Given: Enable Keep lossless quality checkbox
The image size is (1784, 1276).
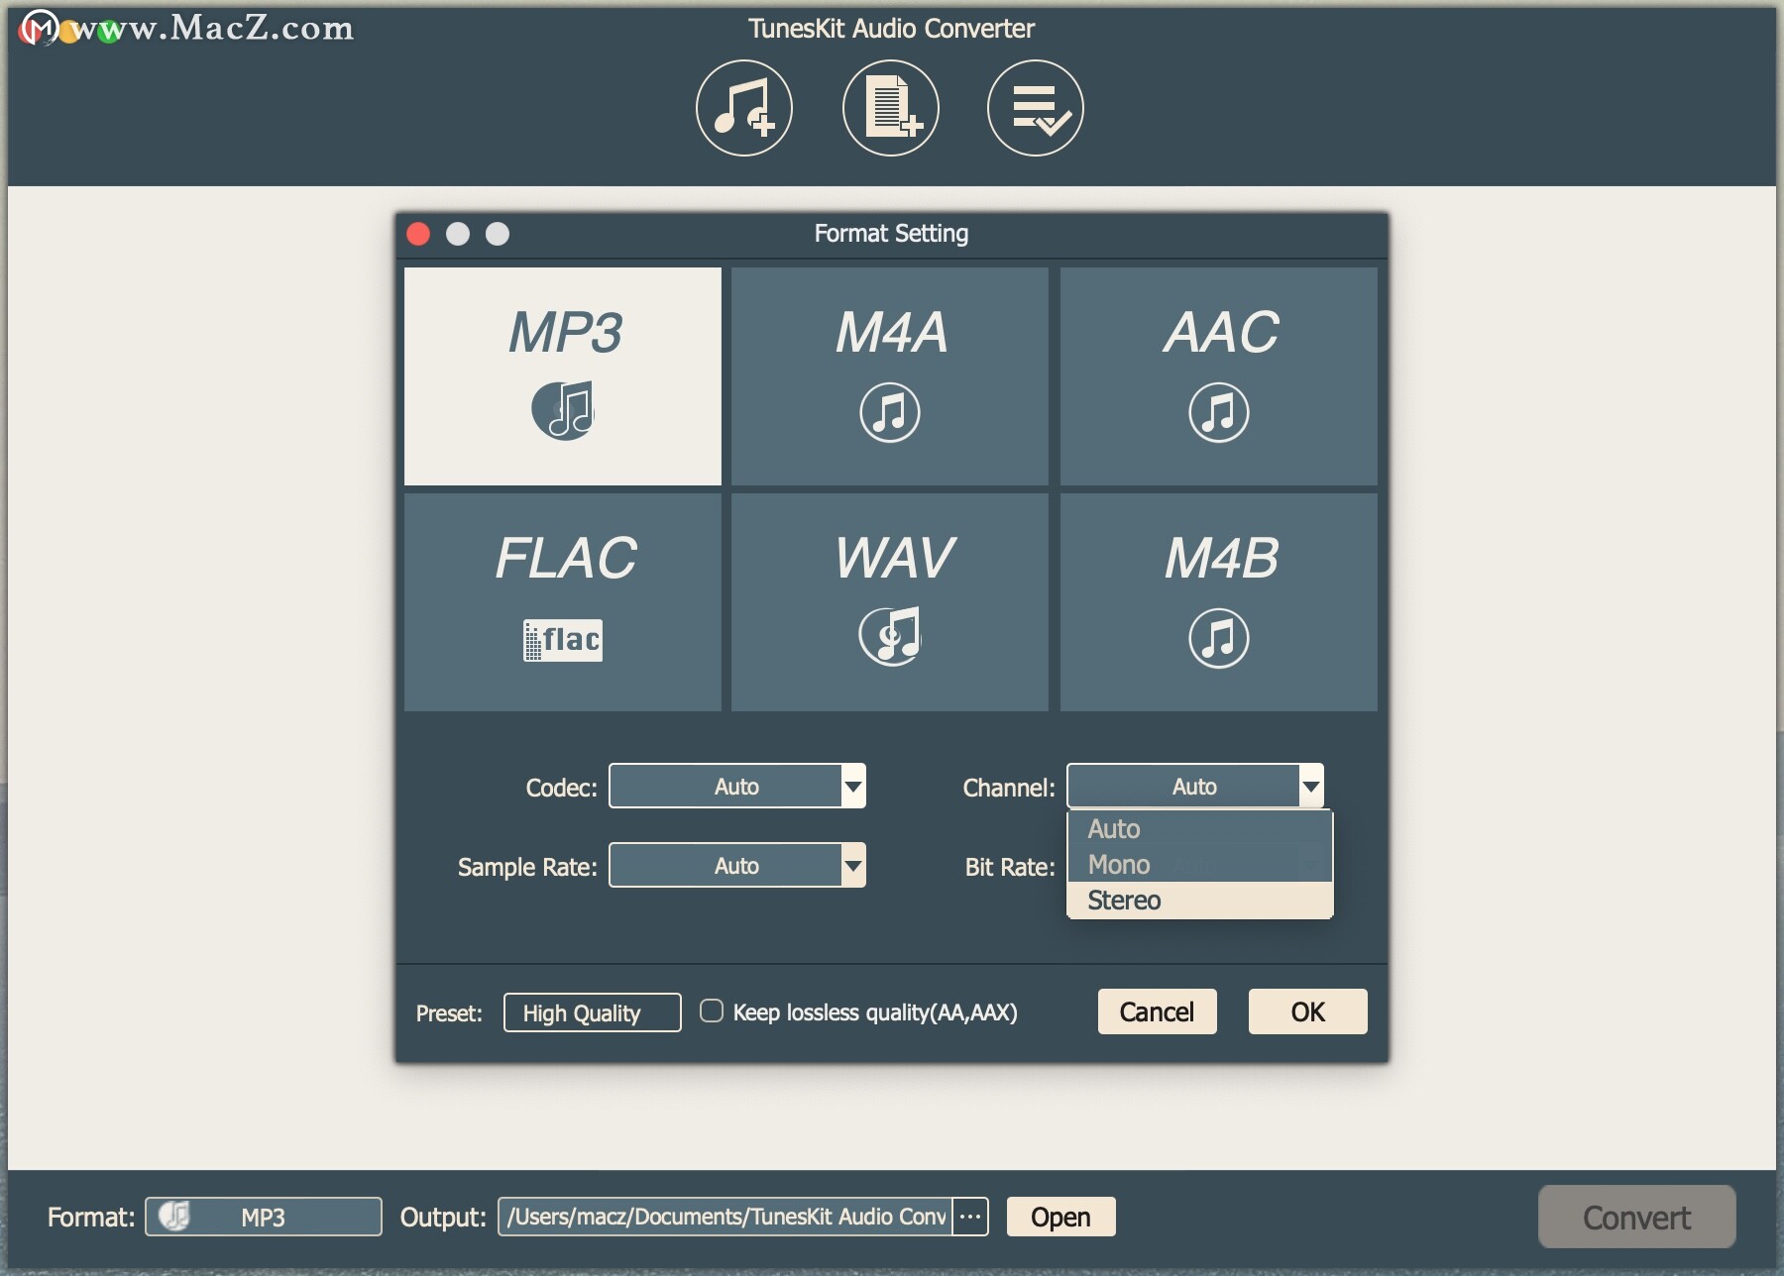Looking at the screenshot, I should click(712, 1011).
